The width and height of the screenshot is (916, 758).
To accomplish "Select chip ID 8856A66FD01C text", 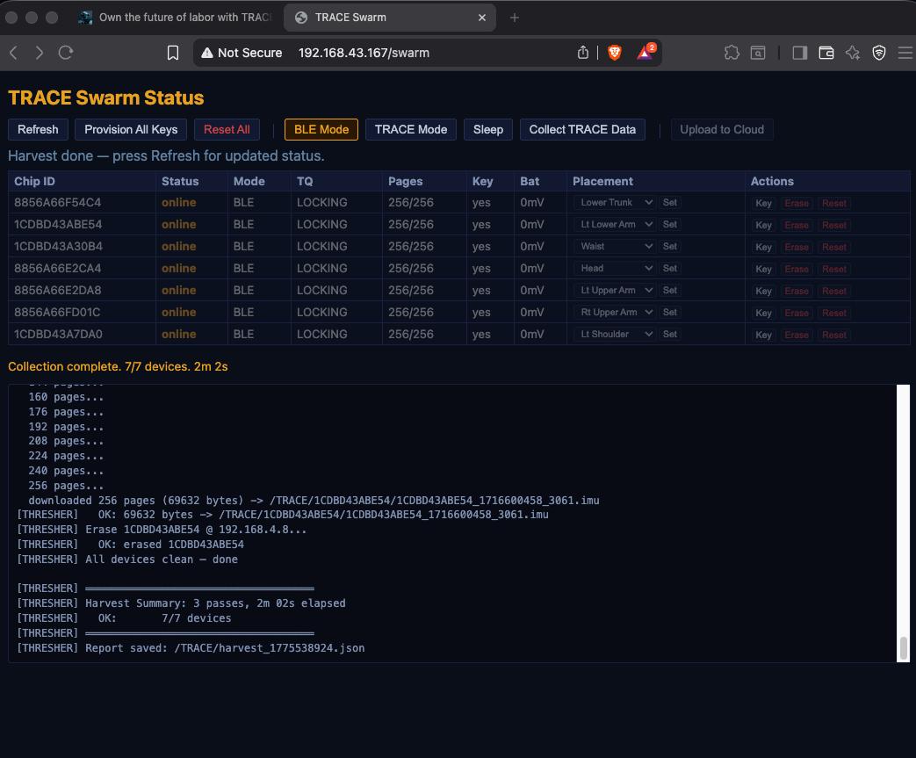I will click(x=57, y=312).
